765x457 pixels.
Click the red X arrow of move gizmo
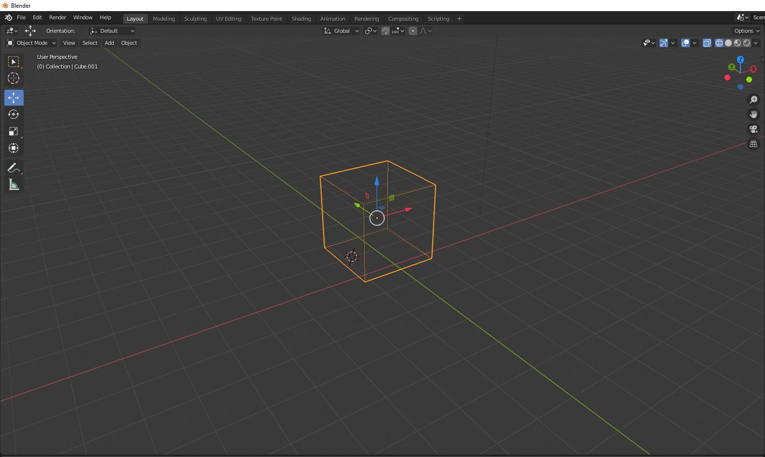tap(409, 209)
